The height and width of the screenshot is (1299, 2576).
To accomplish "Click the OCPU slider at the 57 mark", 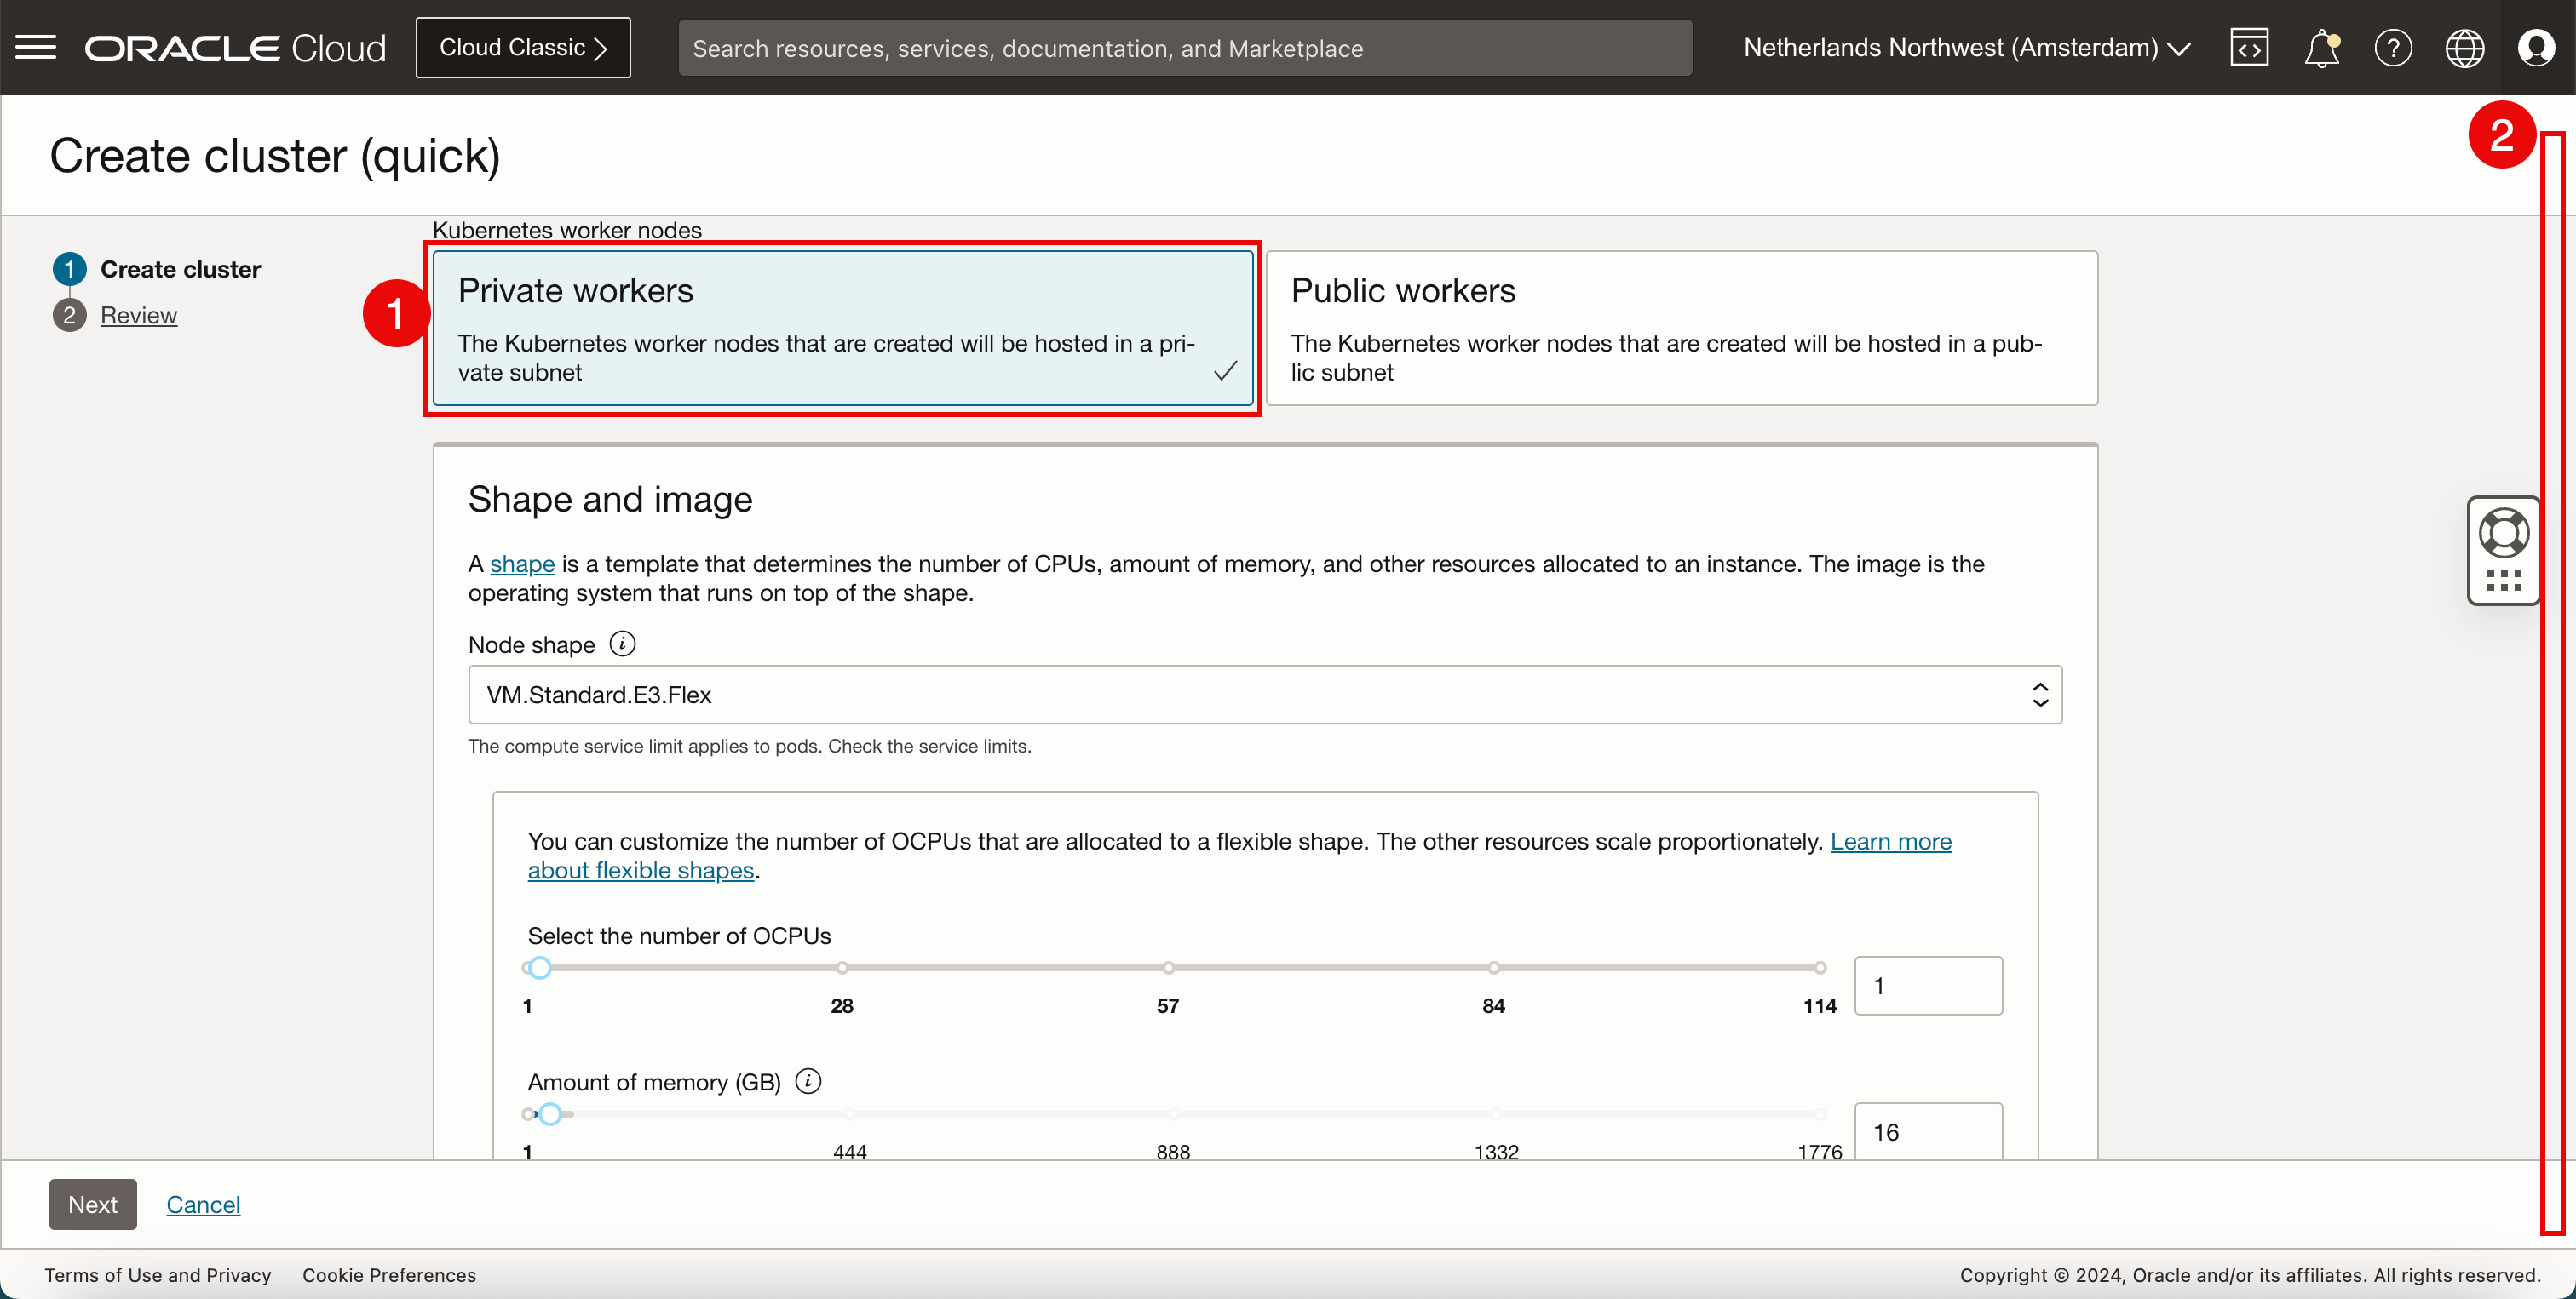I will (x=1168, y=967).
